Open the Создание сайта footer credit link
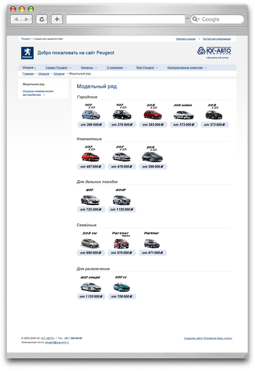The width and height of the screenshot is (255, 371). [x=208, y=338]
